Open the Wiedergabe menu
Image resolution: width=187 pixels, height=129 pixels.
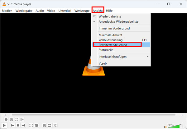tap(24, 11)
